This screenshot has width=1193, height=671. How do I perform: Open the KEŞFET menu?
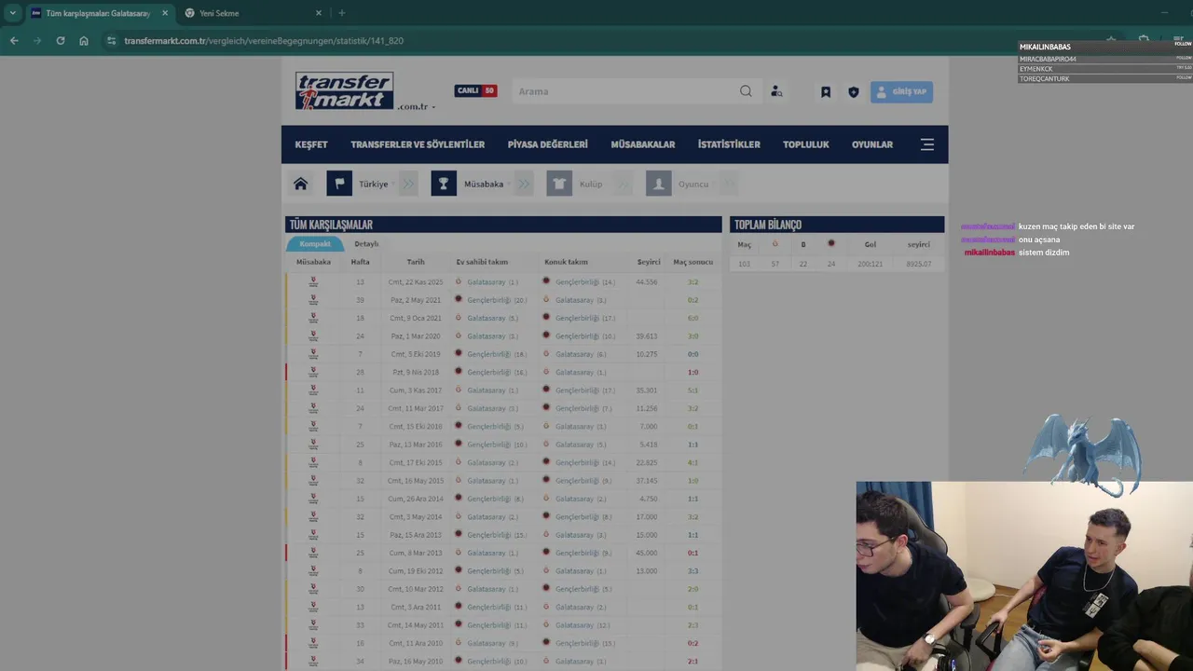pyautogui.click(x=311, y=144)
